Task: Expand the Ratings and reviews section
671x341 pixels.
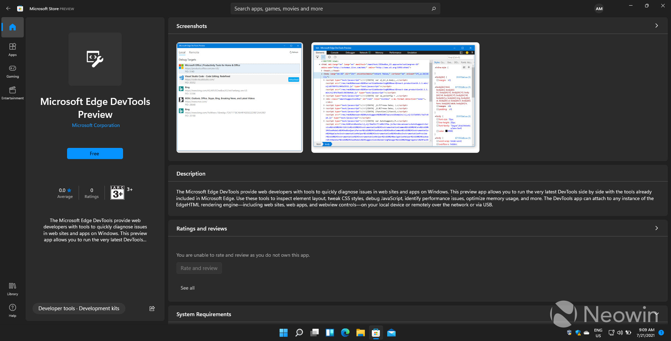Action: pos(656,228)
